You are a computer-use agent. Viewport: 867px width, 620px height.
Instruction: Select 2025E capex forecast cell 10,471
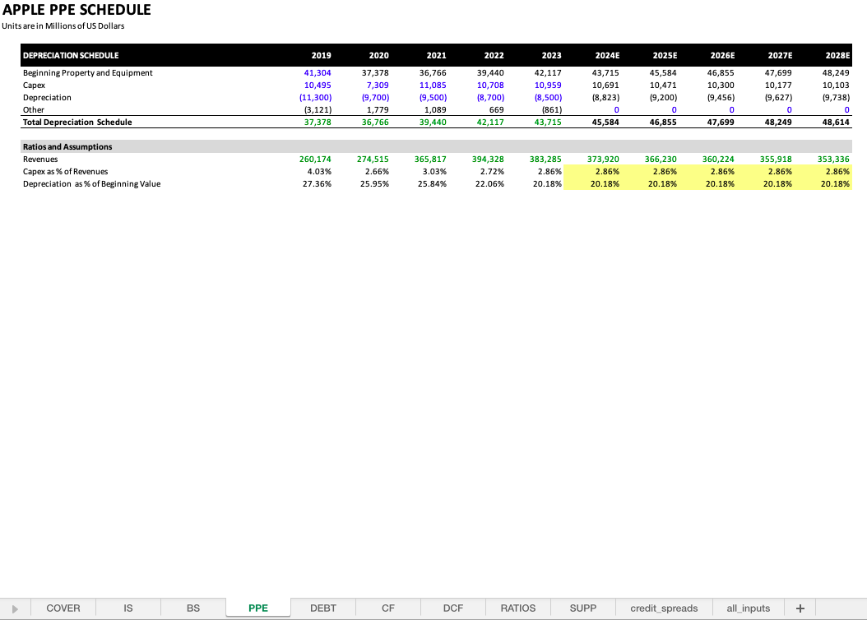663,85
